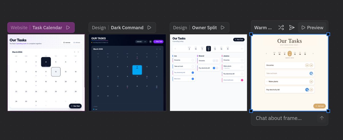Click the shuffle variations icon on Warm frame
The width and height of the screenshot is (343, 140).
click(x=281, y=28)
